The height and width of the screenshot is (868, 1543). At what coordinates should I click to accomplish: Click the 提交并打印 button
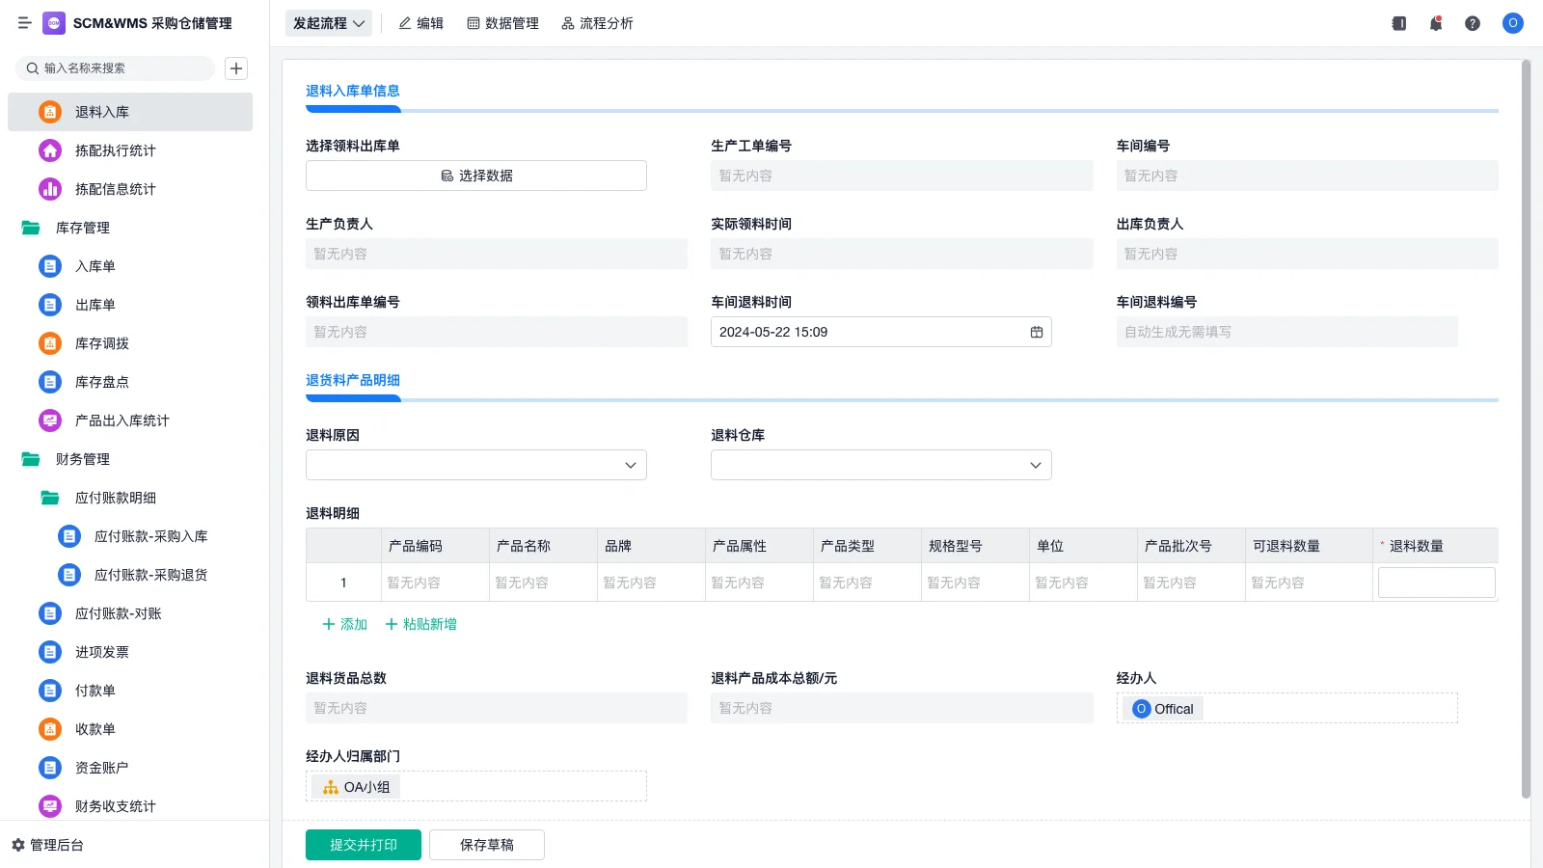(364, 845)
